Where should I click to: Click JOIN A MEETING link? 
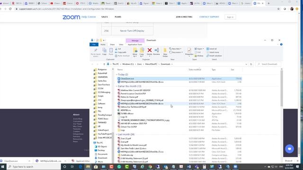pos(184,17)
